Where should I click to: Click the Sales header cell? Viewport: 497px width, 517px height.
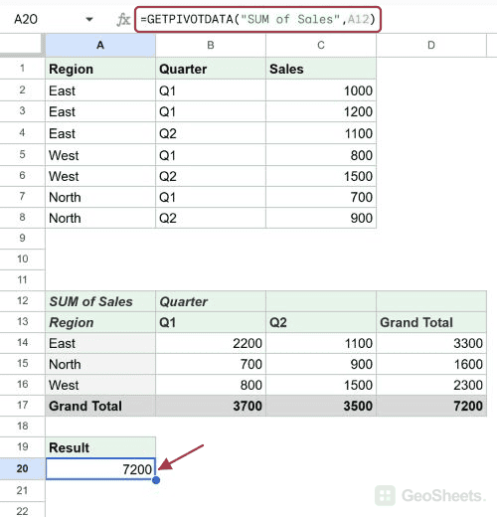coord(321,69)
